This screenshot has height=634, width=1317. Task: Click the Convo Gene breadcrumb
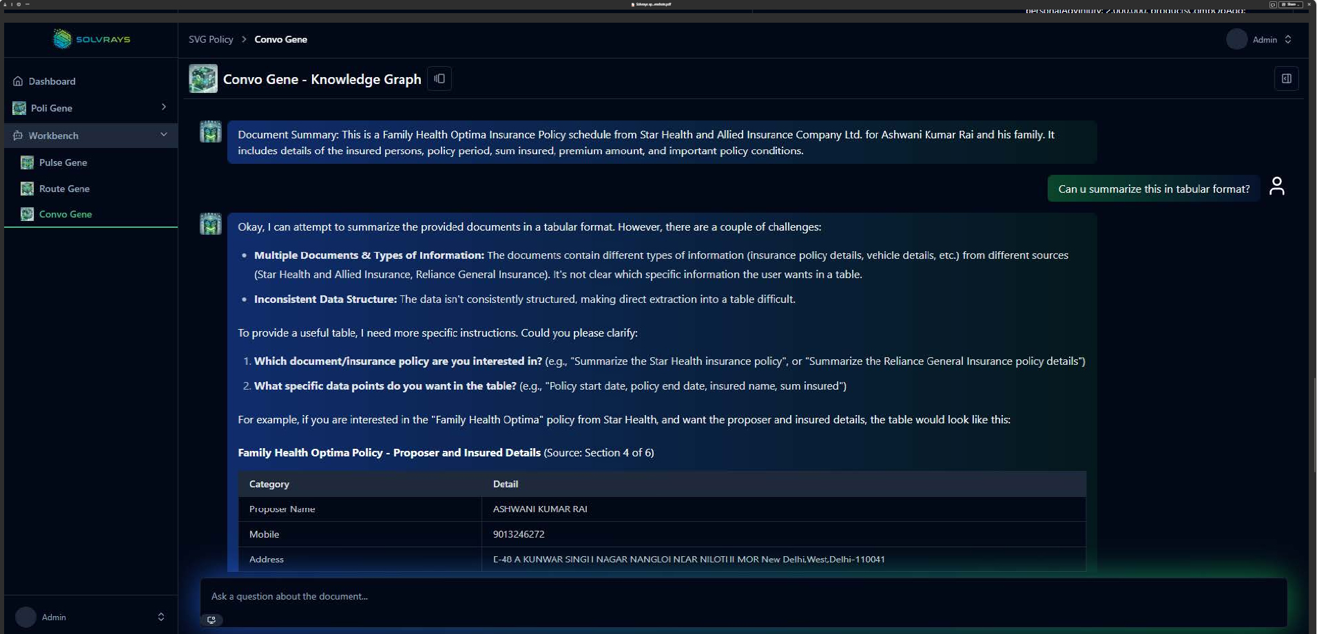point(280,39)
